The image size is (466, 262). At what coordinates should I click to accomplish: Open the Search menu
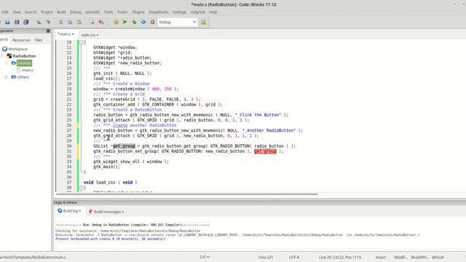click(x=31, y=12)
